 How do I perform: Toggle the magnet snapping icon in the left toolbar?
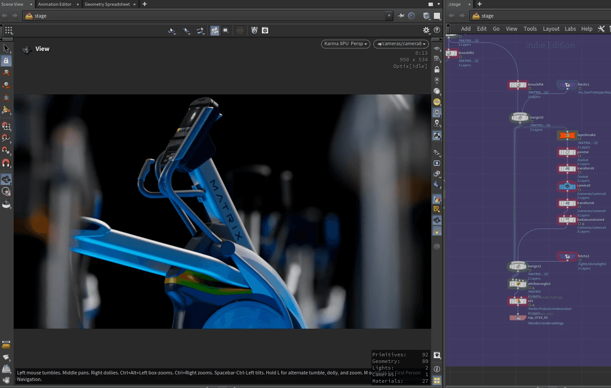6,163
